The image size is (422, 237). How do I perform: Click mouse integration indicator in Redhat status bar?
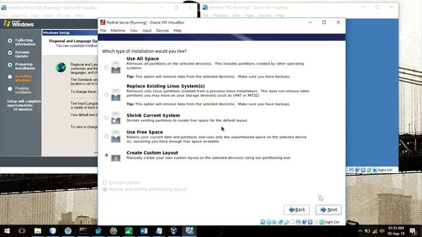(316, 222)
